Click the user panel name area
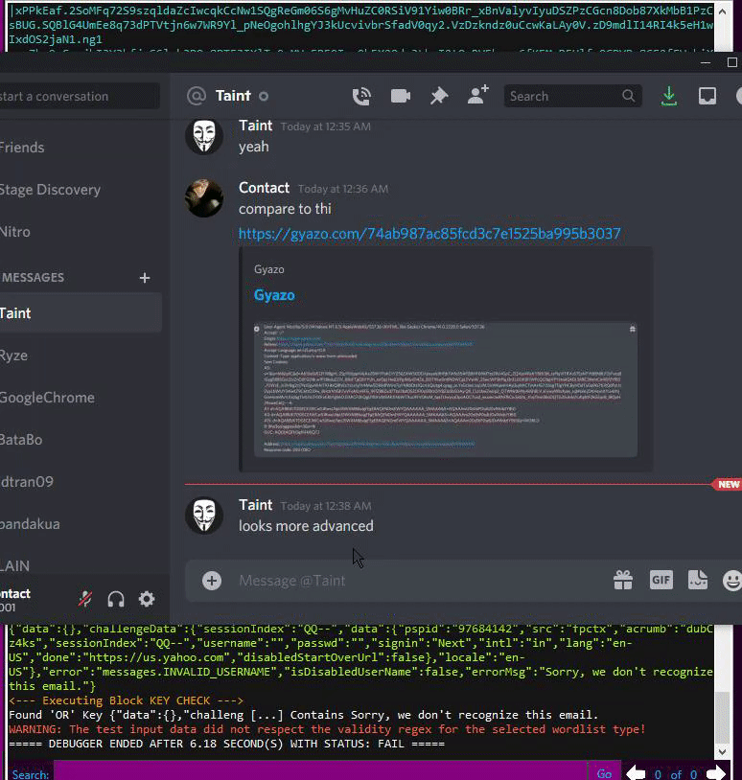This screenshot has height=780, width=742. pos(16,599)
